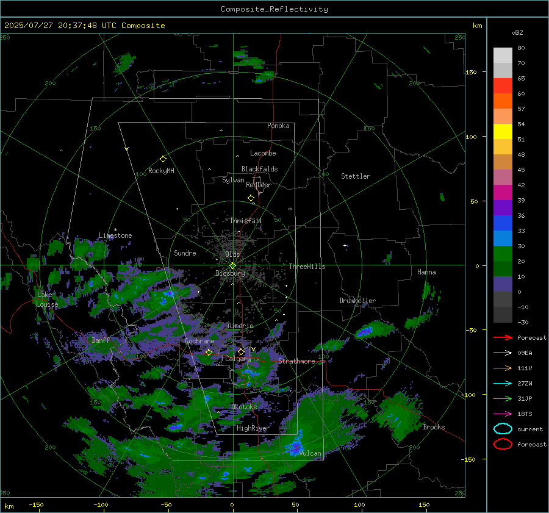The height and width of the screenshot is (513, 549).
Task: Click the yellow diamond marker below RedDeer
Action: pos(251,198)
